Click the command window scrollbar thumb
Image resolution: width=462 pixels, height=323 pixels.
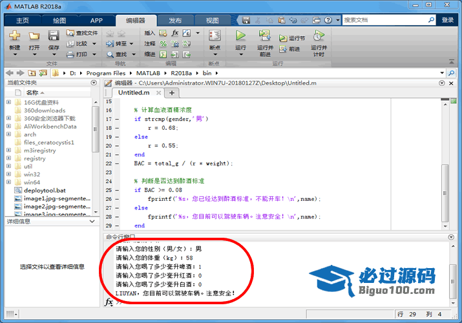(x=453, y=282)
